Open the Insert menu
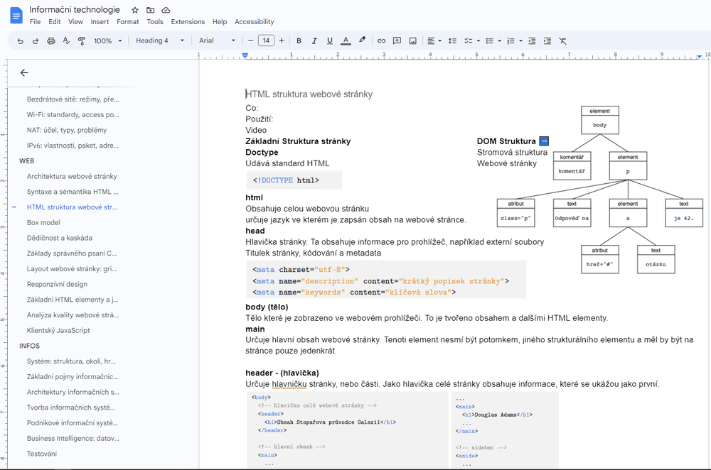This screenshot has width=711, height=470. click(100, 22)
